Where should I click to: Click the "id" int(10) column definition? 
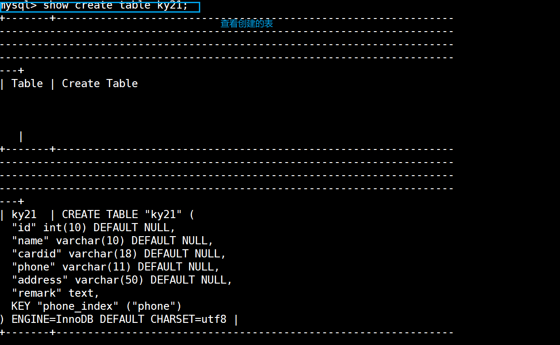(94, 228)
